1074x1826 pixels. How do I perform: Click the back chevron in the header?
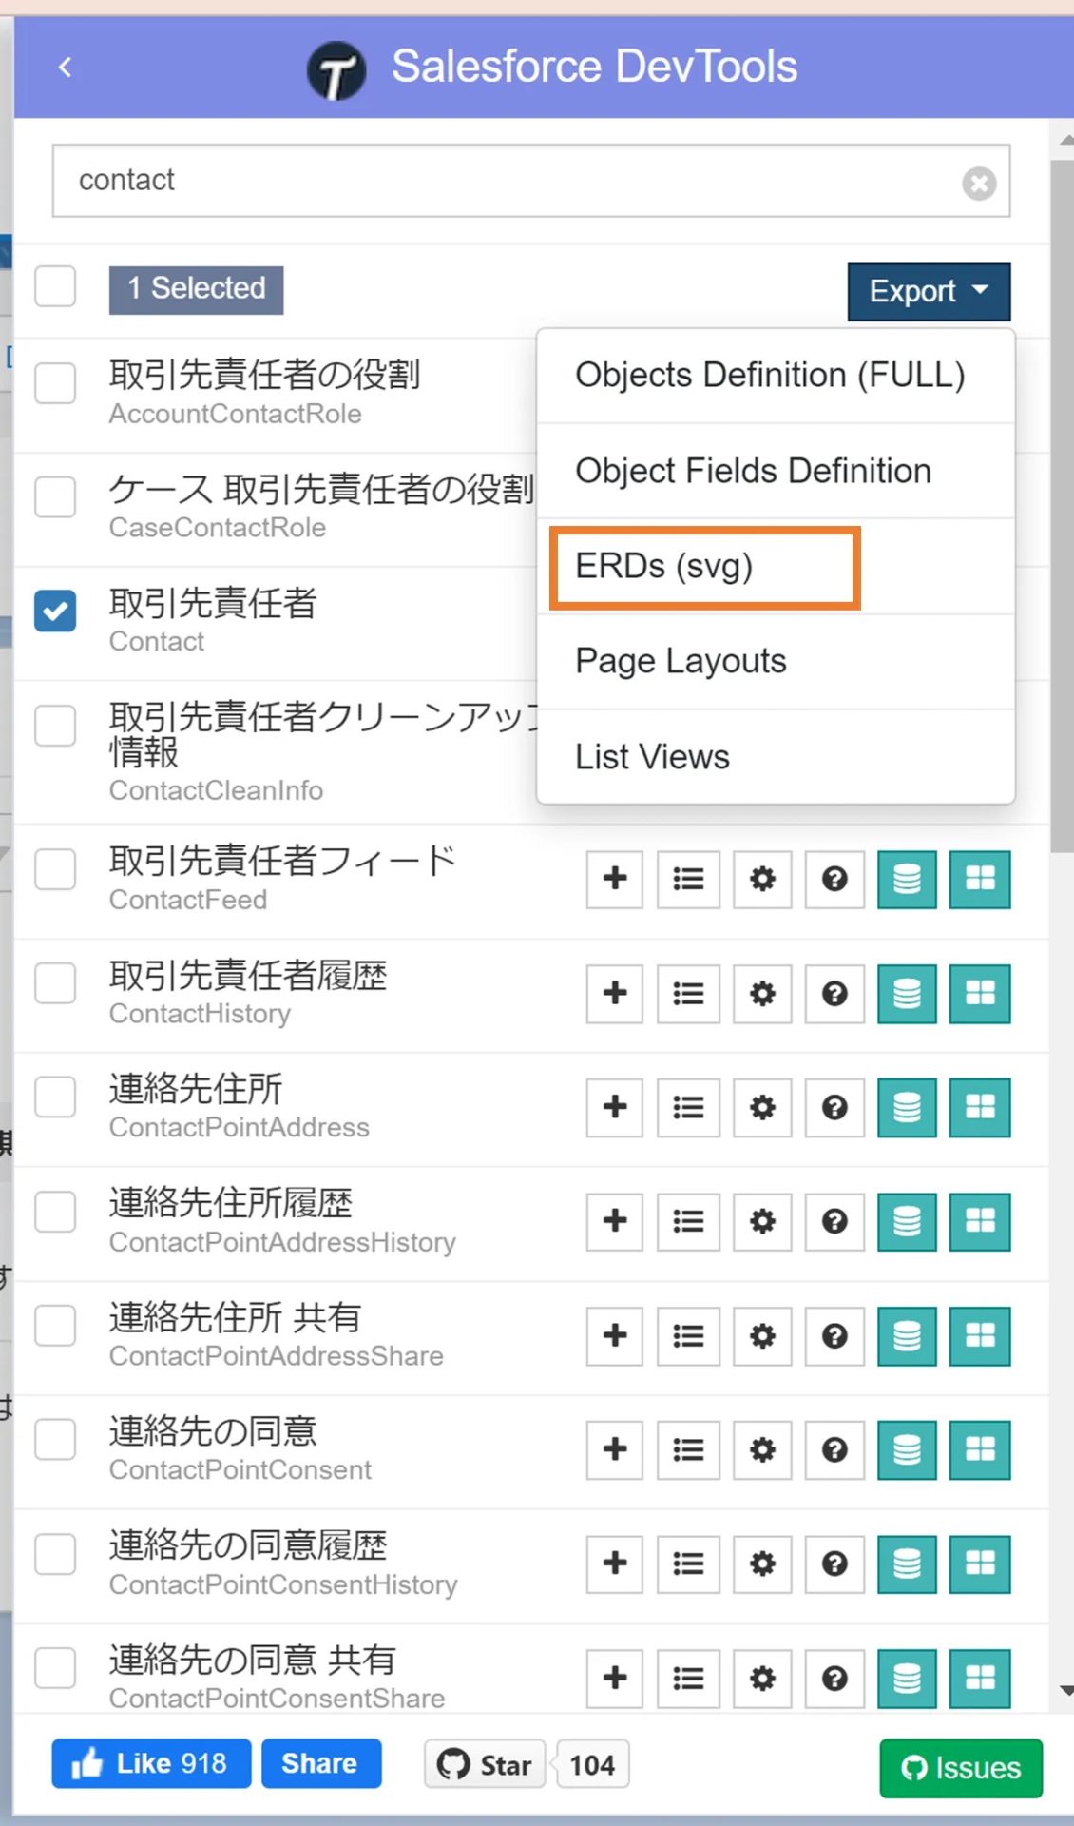tap(65, 67)
